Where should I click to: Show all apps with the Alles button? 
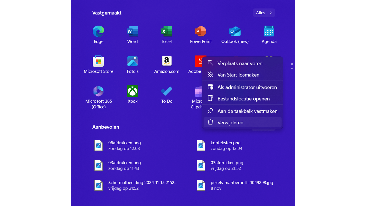point(264,13)
